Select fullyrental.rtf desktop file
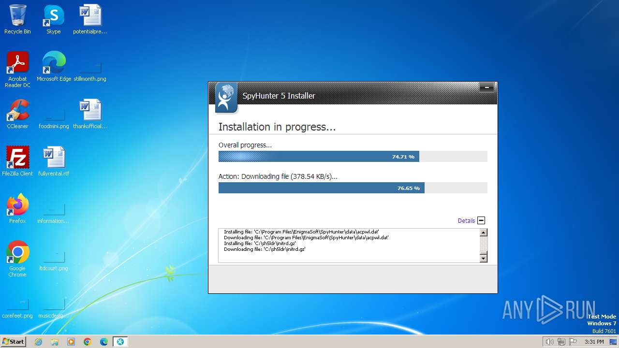The image size is (619, 348). point(54,161)
